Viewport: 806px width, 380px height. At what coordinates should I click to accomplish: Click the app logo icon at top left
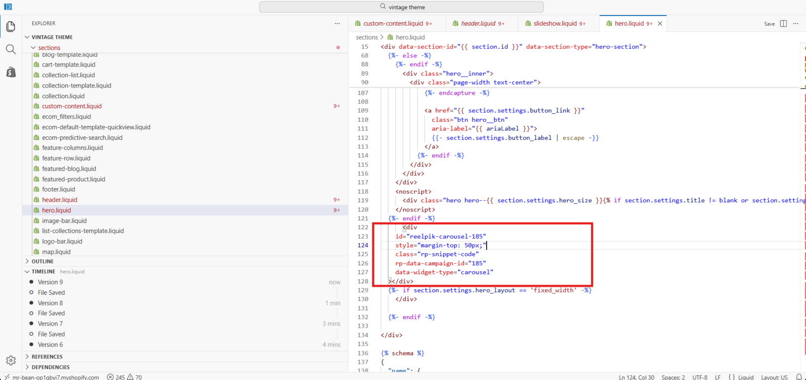click(x=8, y=7)
